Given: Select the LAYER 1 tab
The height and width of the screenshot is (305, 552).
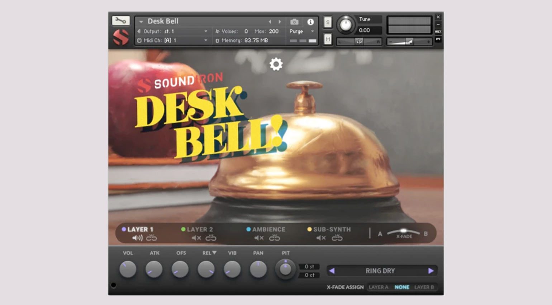Looking at the screenshot, I should pos(140,229).
